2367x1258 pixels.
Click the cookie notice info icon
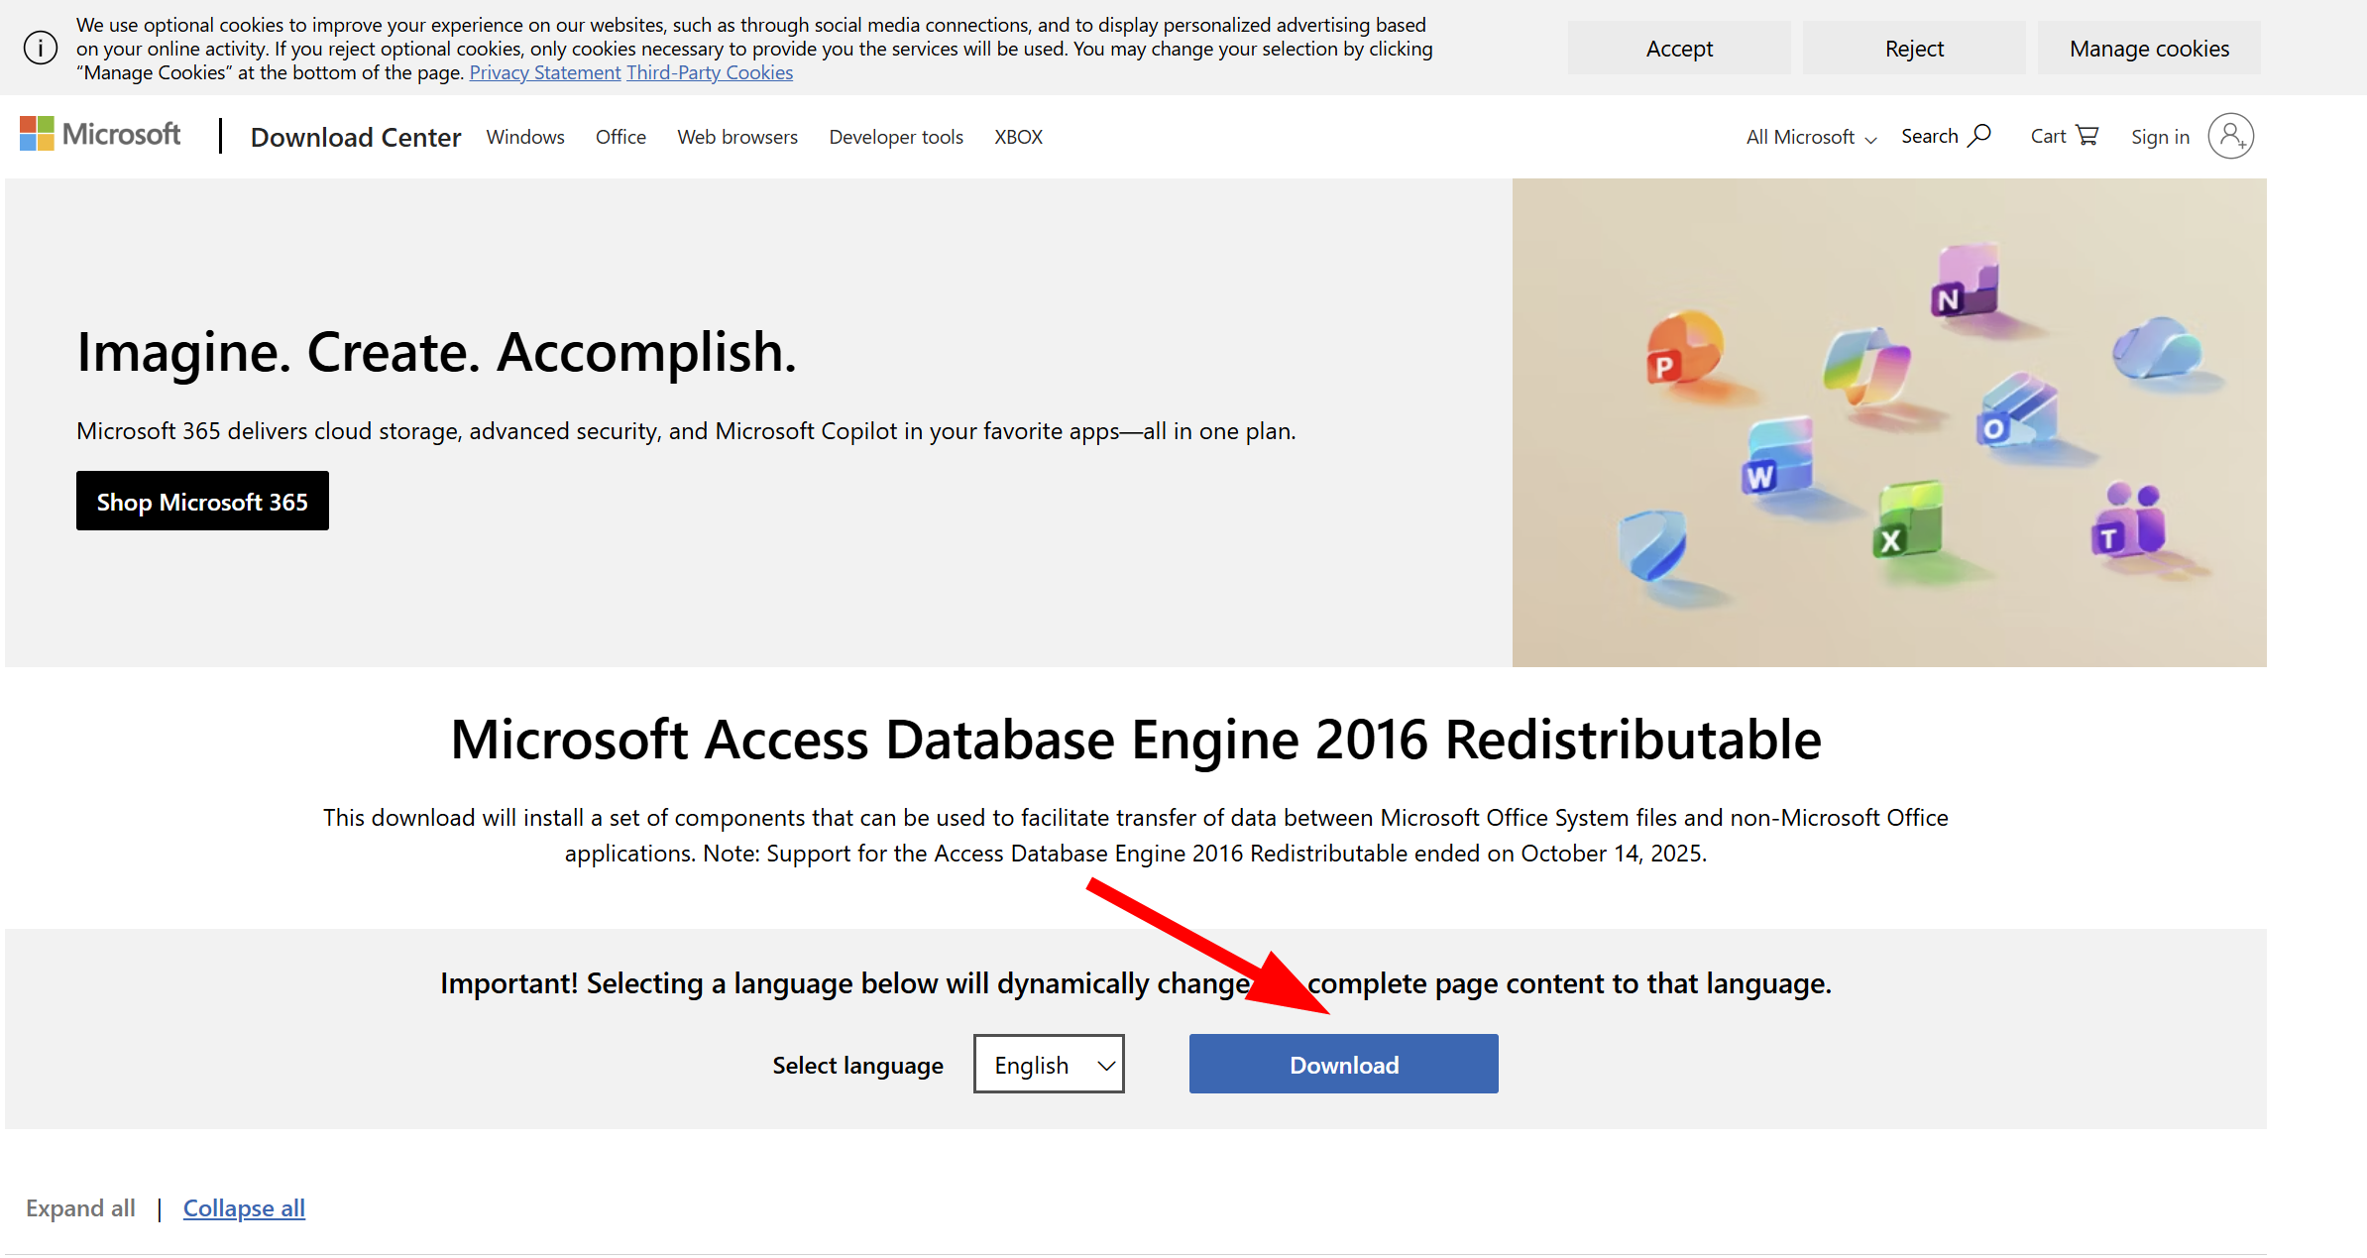[41, 48]
